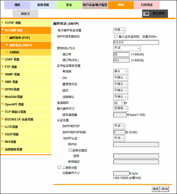Open DPWS设置 in sidebar
Screen dimensions: 177x194
click(x=26, y=89)
